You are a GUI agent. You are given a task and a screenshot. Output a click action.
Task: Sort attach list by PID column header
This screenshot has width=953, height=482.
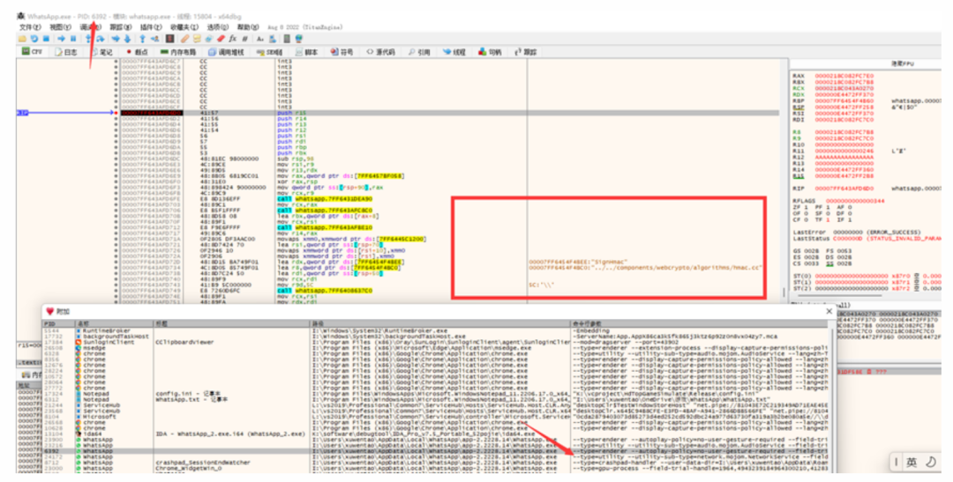(x=58, y=323)
